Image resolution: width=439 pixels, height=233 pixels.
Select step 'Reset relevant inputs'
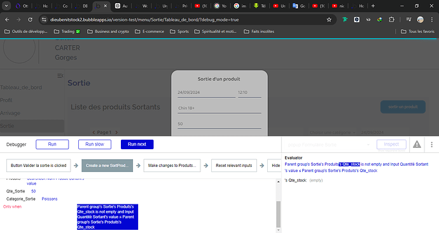coord(234,166)
